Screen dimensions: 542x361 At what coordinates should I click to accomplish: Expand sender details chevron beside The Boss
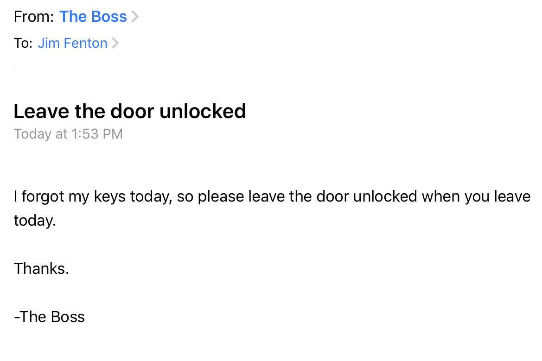135,17
